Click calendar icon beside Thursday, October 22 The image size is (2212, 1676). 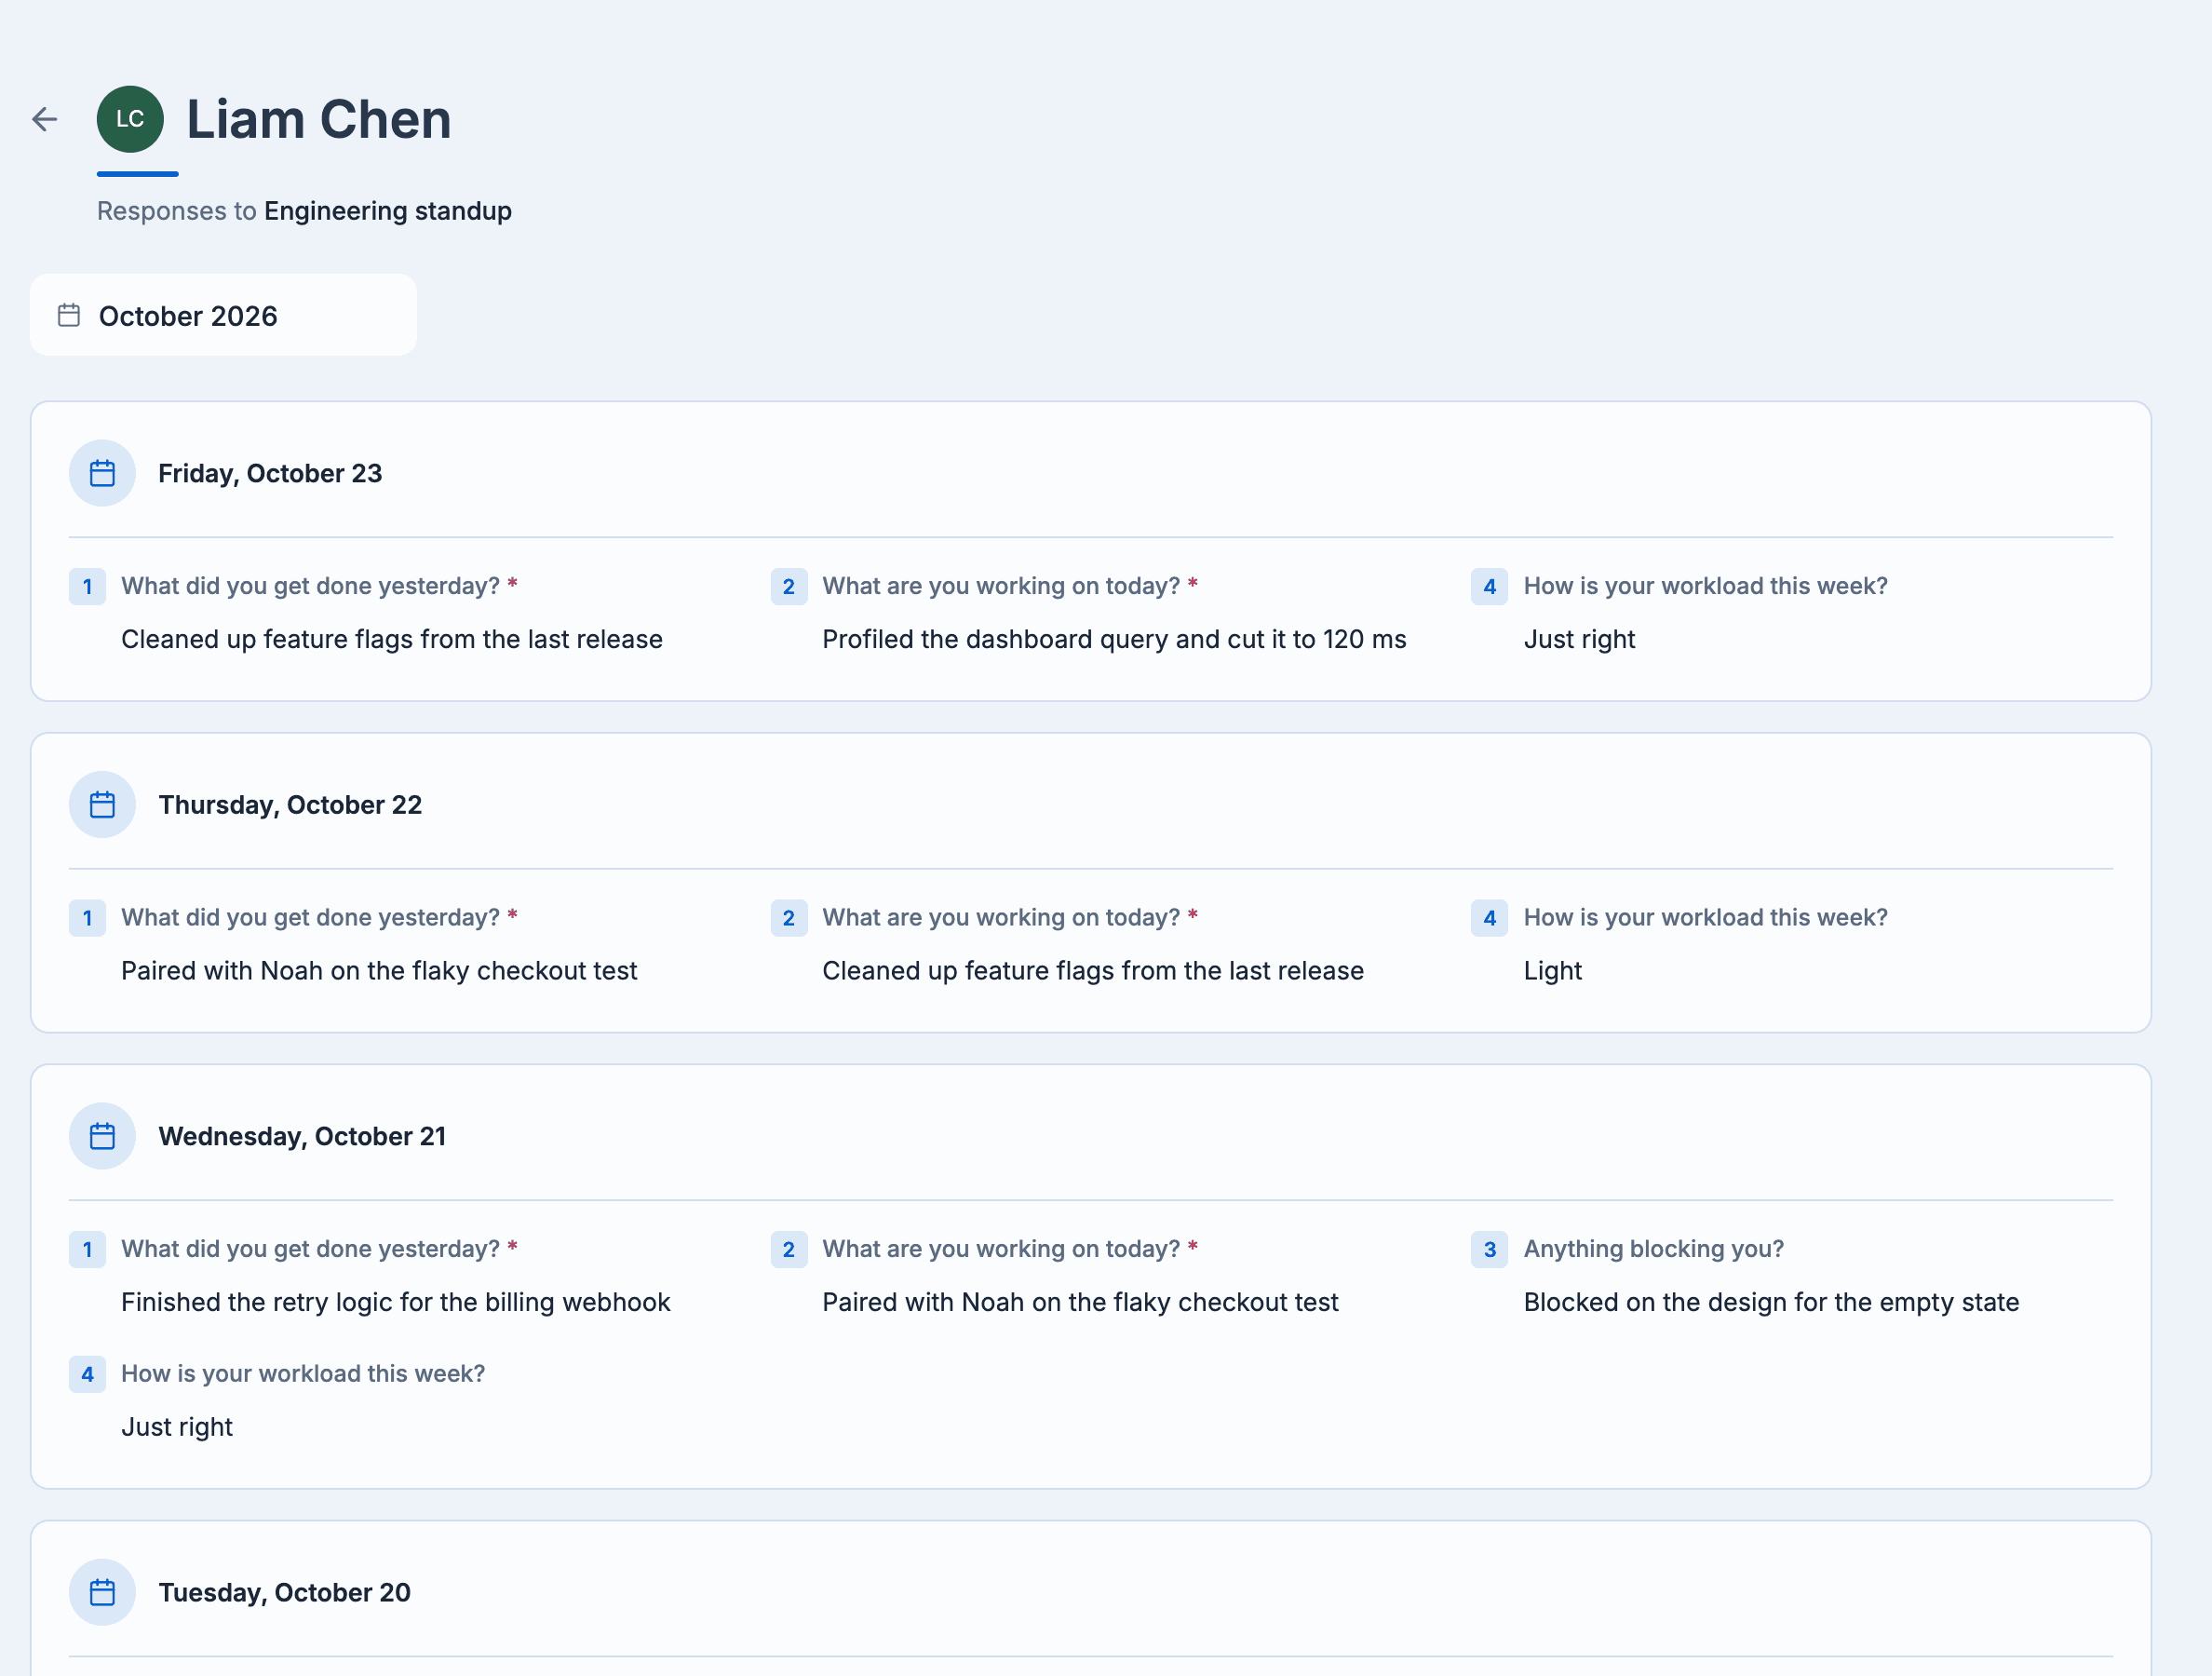[102, 805]
